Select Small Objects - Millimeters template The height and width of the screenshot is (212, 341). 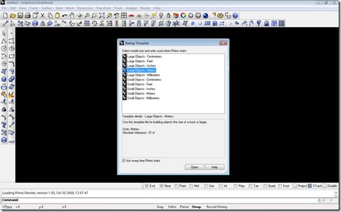(141, 98)
